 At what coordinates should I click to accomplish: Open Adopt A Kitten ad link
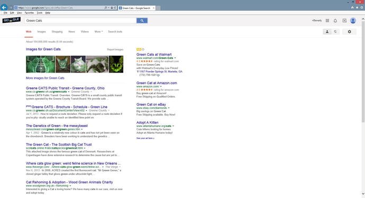[x=148, y=122]
